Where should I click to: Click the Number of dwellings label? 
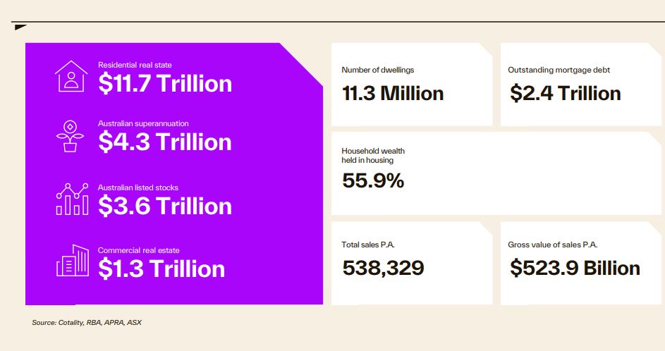pos(377,70)
